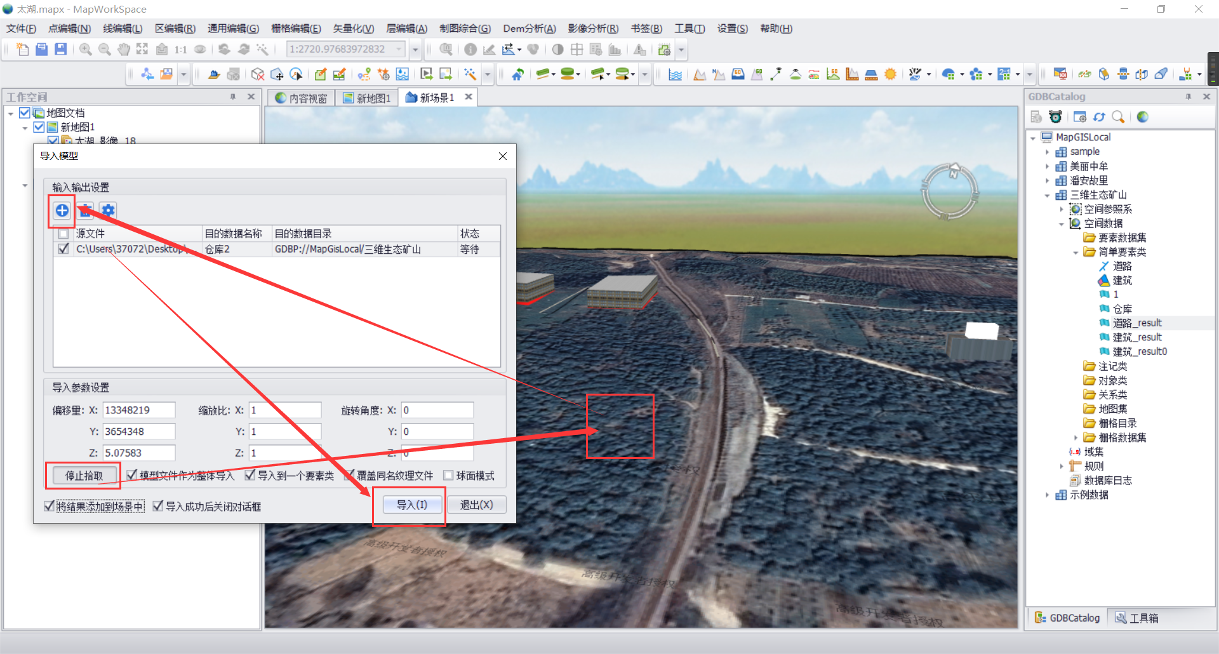Click the refresh icon in GDBCatalog toolbar
Image resolution: width=1219 pixels, height=654 pixels.
[1099, 117]
